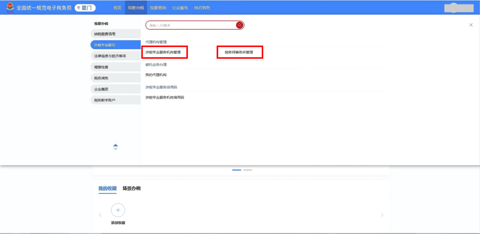Screen dimensions: 480x234
Task: Click the 涉税专业服务信用码 section heading
Action: click(x=161, y=87)
